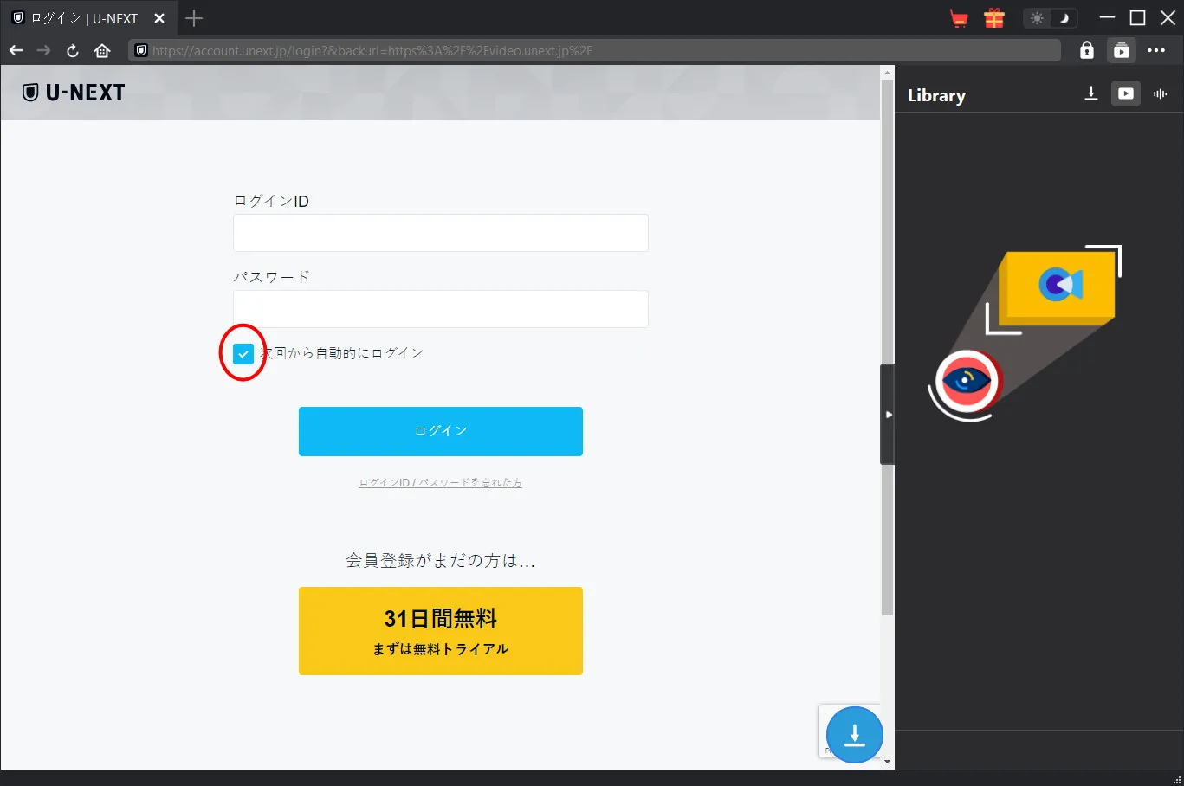This screenshot has width=1184, height=786.
Task: Start the 31日間無料 free trial
Action: coord(440,631)
